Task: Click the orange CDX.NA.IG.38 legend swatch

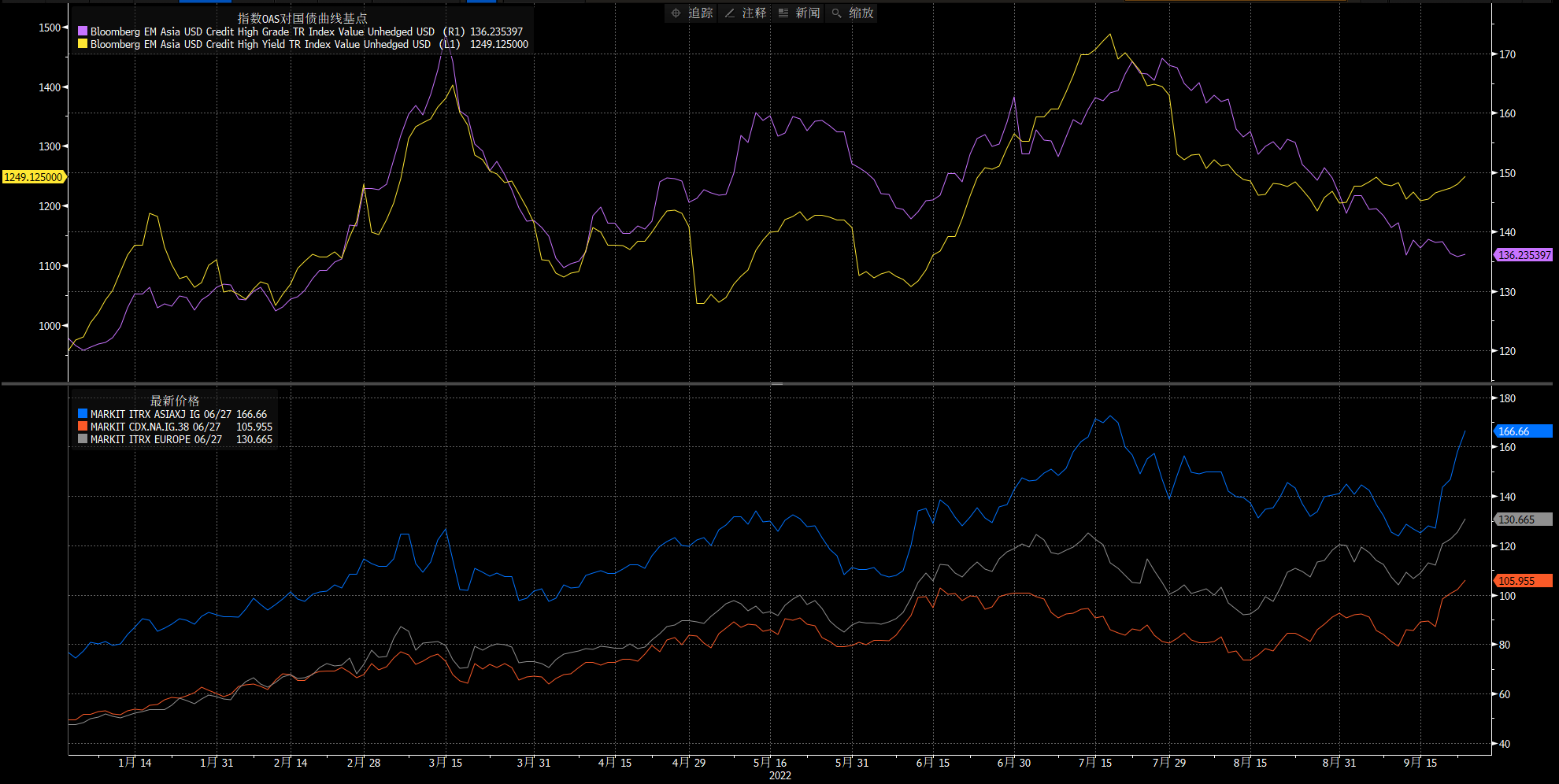Action: click(x=83, y=427)
